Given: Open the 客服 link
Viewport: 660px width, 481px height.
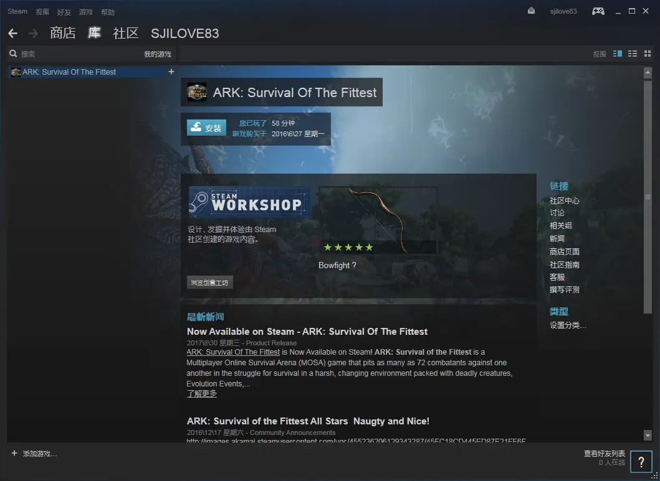Looking at the screenshot, I should click(x=557, y=278).
